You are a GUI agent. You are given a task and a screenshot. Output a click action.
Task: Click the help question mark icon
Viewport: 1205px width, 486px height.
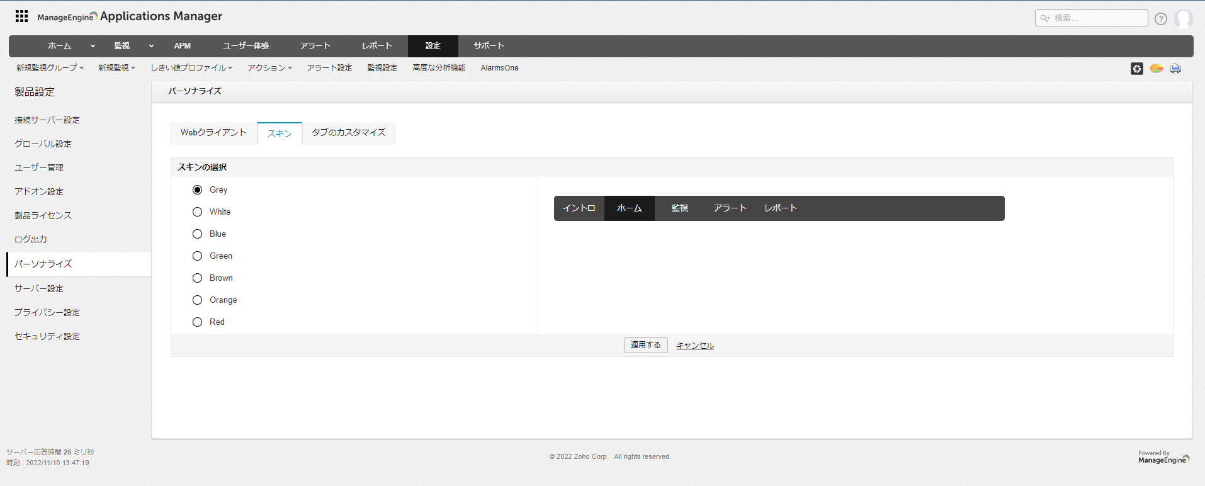click(1161, 19)
